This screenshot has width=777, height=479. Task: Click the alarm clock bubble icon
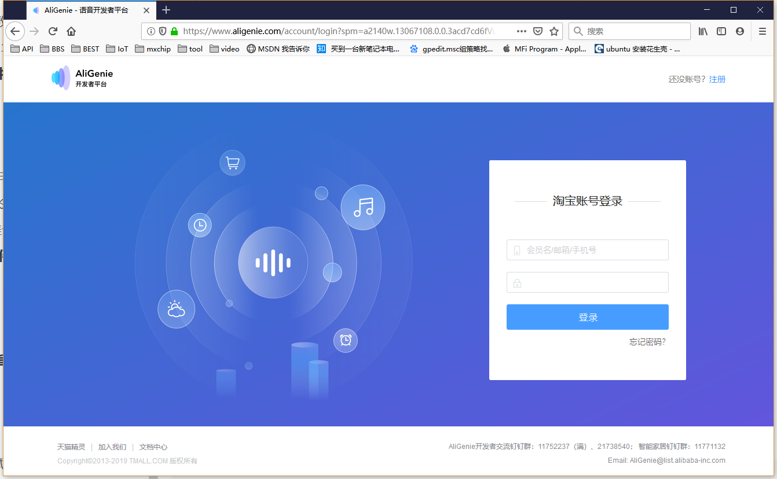(x=346, y=340)
